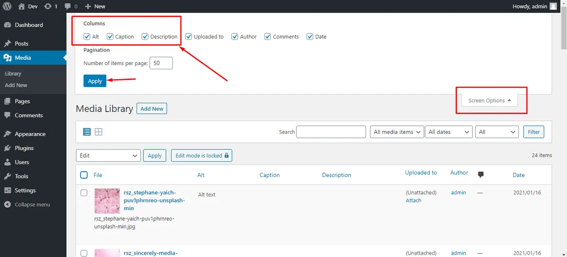Viewport: 567px width, 257px height.
Task: Click the Collapse menu icon
Action: [7, 205]
